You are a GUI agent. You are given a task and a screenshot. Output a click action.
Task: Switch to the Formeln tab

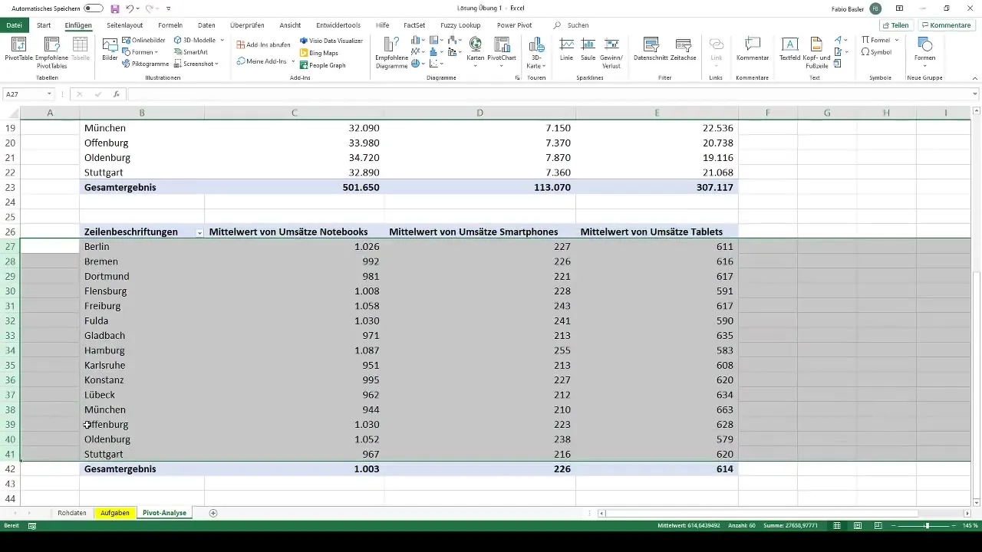pos(170,25)
